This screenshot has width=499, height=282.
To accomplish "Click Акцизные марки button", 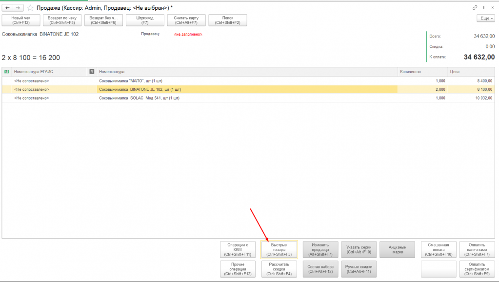I will 397,249.
